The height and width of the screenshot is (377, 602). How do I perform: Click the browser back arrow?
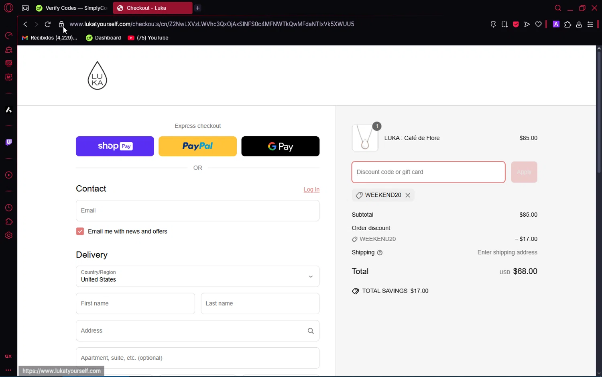25,25
